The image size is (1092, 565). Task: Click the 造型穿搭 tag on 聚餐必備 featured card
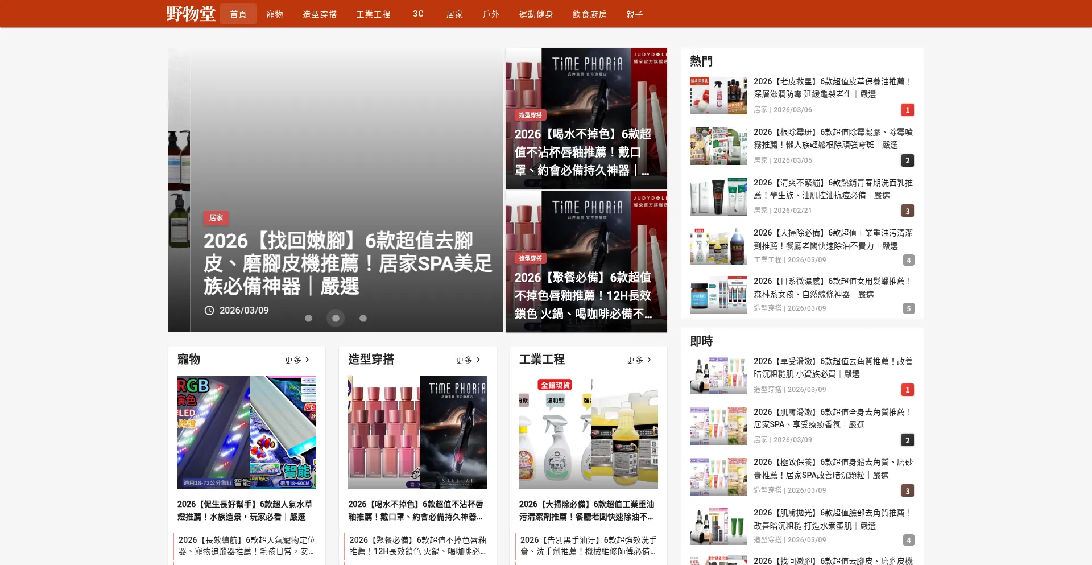tap(530, 258)
